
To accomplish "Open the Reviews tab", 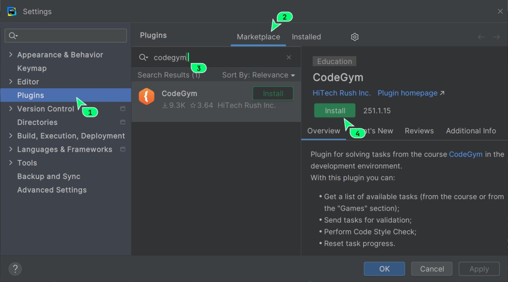I will tap(419, 131).
